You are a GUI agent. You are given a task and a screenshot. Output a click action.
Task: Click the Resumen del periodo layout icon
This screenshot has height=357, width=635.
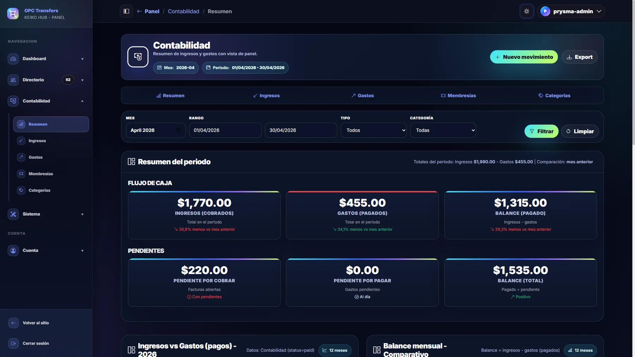click(131, 162)
